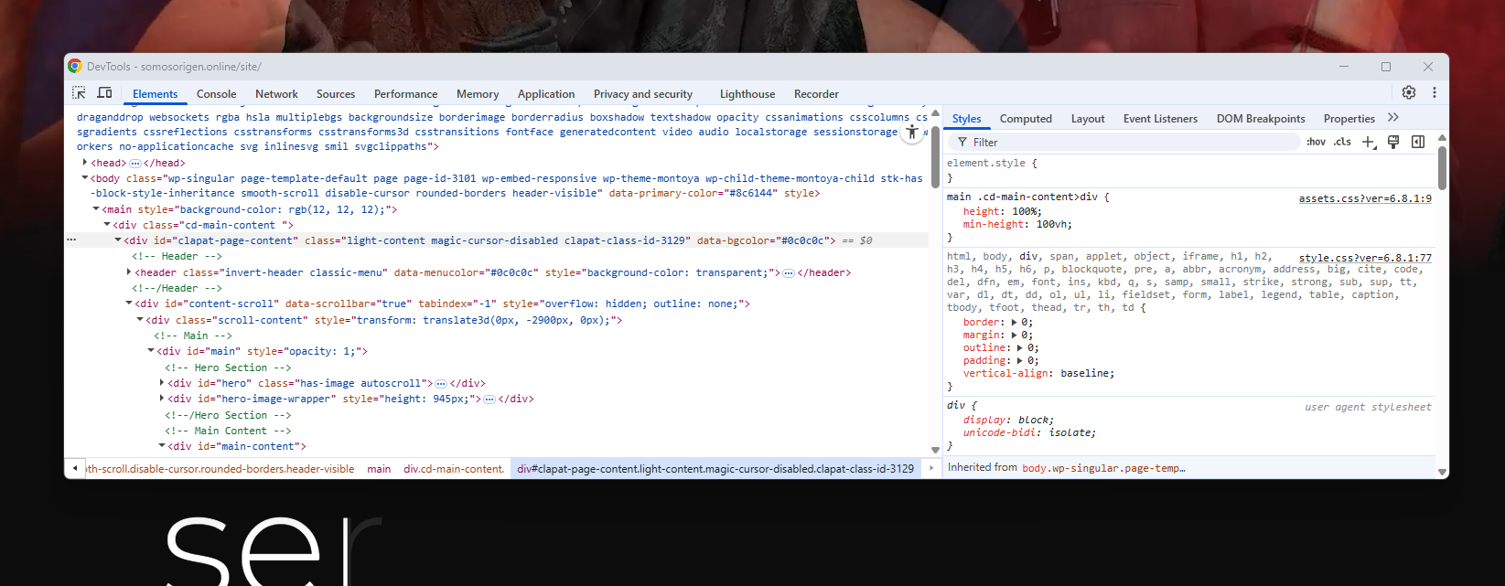Select the Styles sidebar tab
This screenshot has height=586, width=1505.
point(966,119)
